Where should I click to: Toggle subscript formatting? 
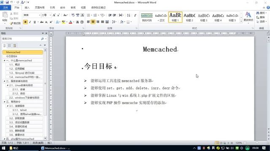click(x=46, y=22)
